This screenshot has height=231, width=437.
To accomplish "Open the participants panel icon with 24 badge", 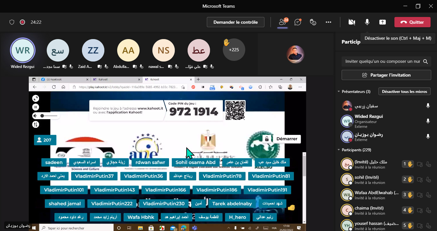I will (282, 22).
